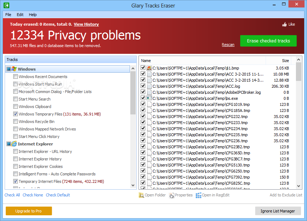The image size is (307, 221).
Task: Click the file icon for CFG365D.tmp
Action: 149,153
